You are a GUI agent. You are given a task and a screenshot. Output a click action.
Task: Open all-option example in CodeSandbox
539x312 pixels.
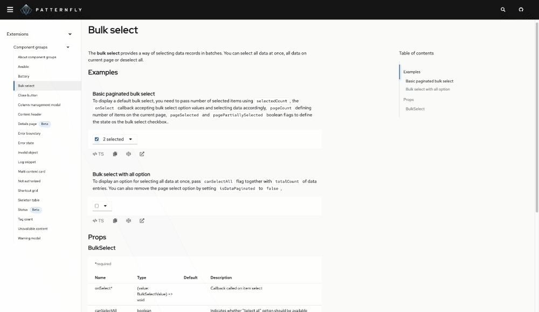click(x=128, y=220)
